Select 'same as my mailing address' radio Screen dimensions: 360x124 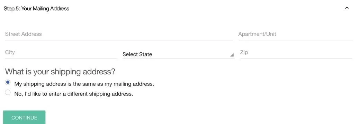(8, 82)
